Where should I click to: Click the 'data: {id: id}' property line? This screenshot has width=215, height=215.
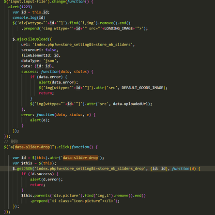[37, 66]
